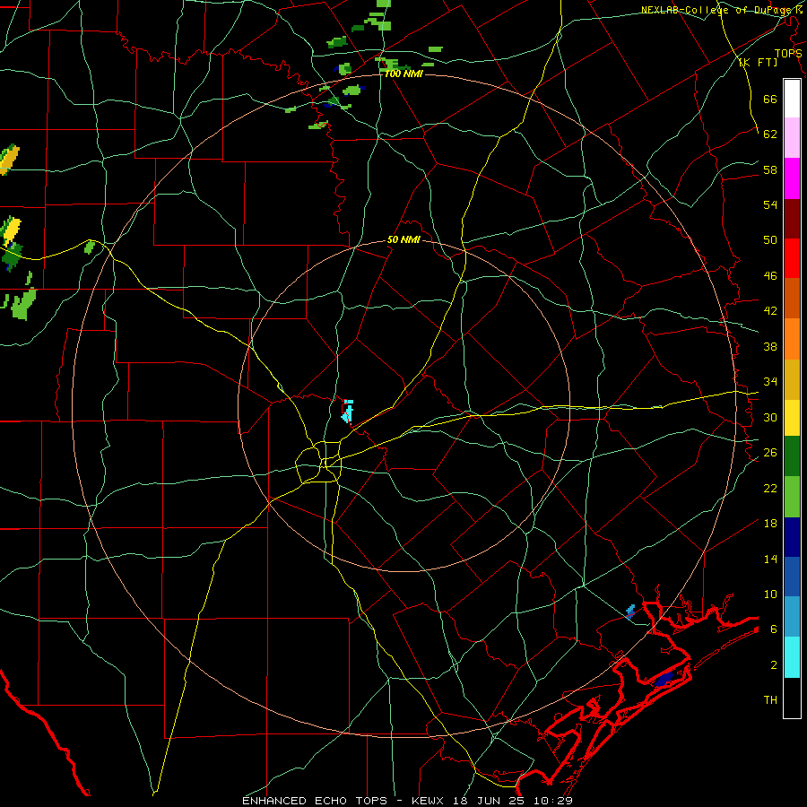Click the small blue echo near coastline
This screenshot has height=807, width=807.
pyautogui.click(x=630, y=612)
